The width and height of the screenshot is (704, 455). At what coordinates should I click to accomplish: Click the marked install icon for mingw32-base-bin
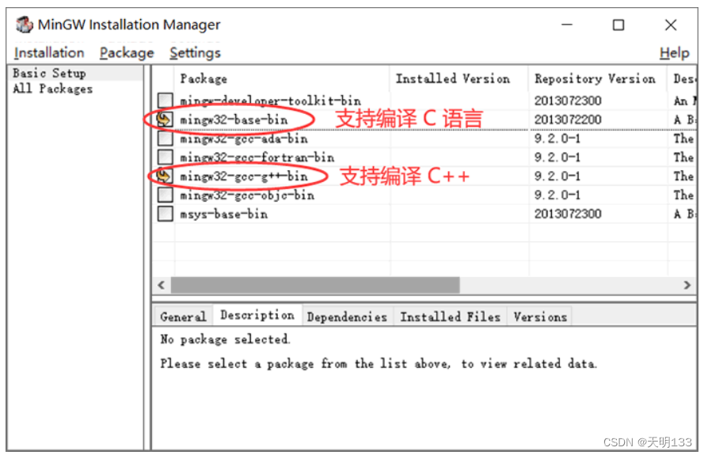click(x=165, y=119)
